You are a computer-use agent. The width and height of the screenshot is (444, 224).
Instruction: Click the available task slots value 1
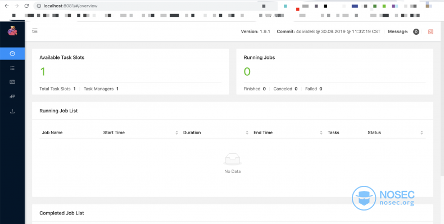tap(43, 71)
